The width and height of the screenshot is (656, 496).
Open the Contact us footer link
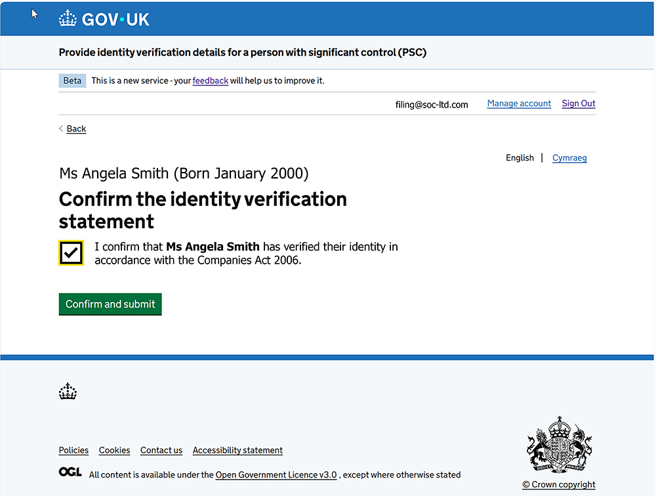click(x=161, y=450)
